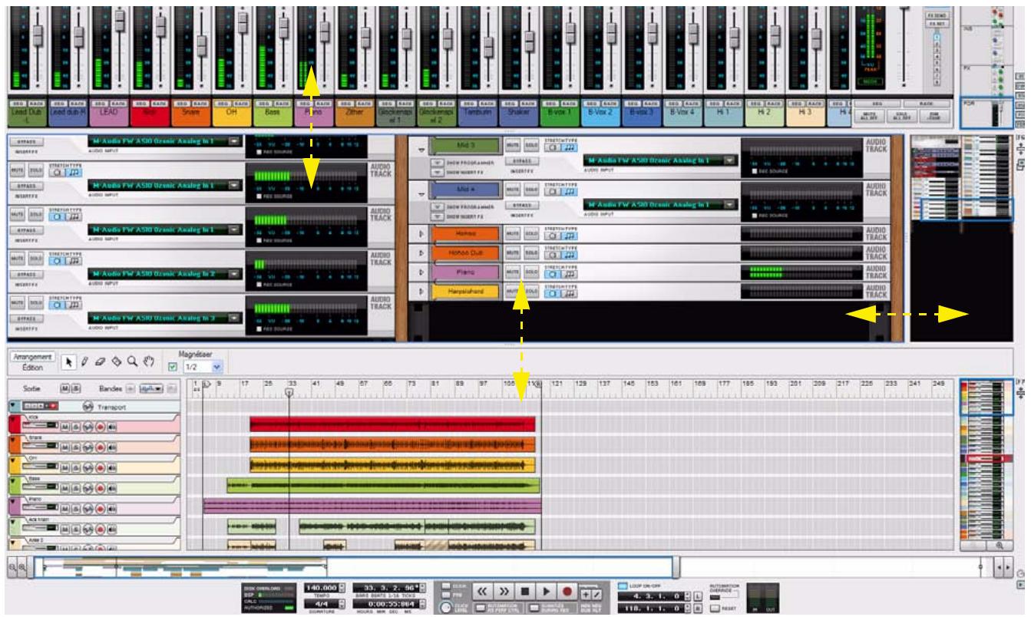The width and height of the screenshot is (1031, 617).
Task: Expand the Harpsichord rack device
Action: pos(421,290)
